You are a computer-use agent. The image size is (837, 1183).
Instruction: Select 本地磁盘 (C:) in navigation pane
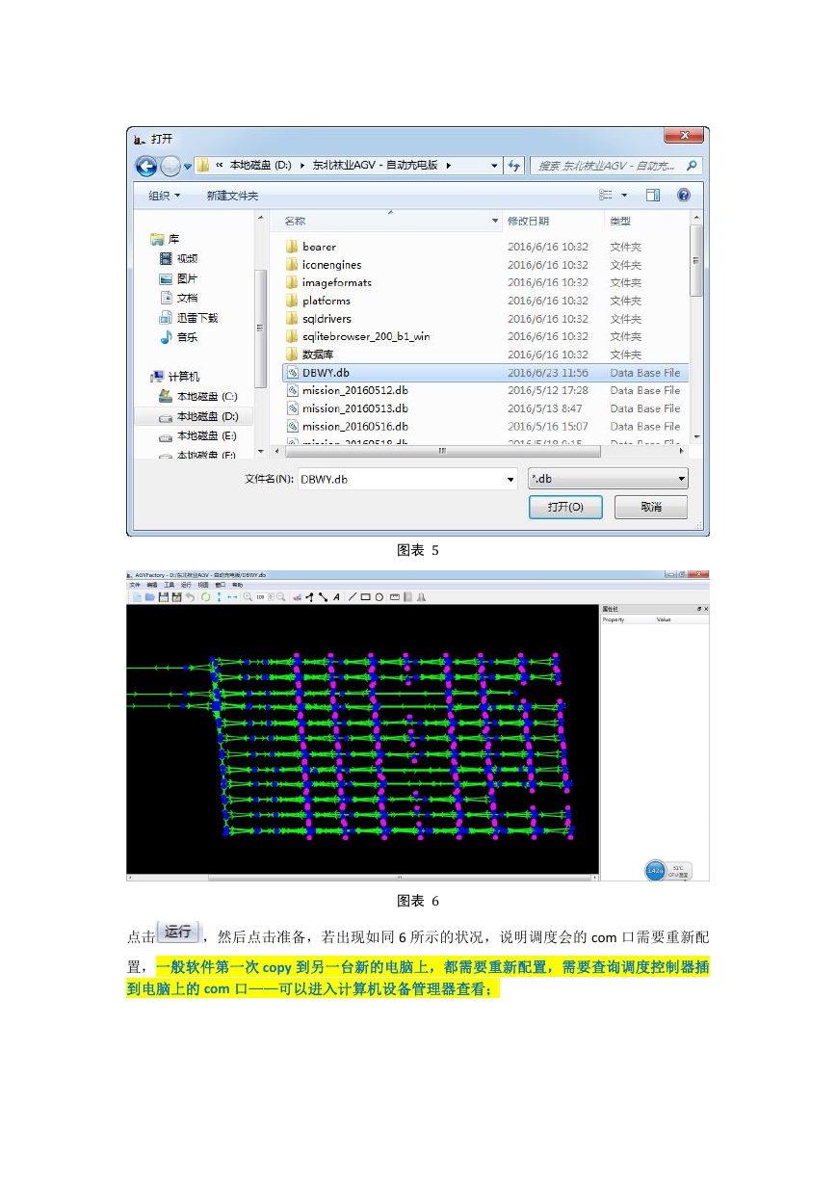pyautogui.click(x=197, y=397)
